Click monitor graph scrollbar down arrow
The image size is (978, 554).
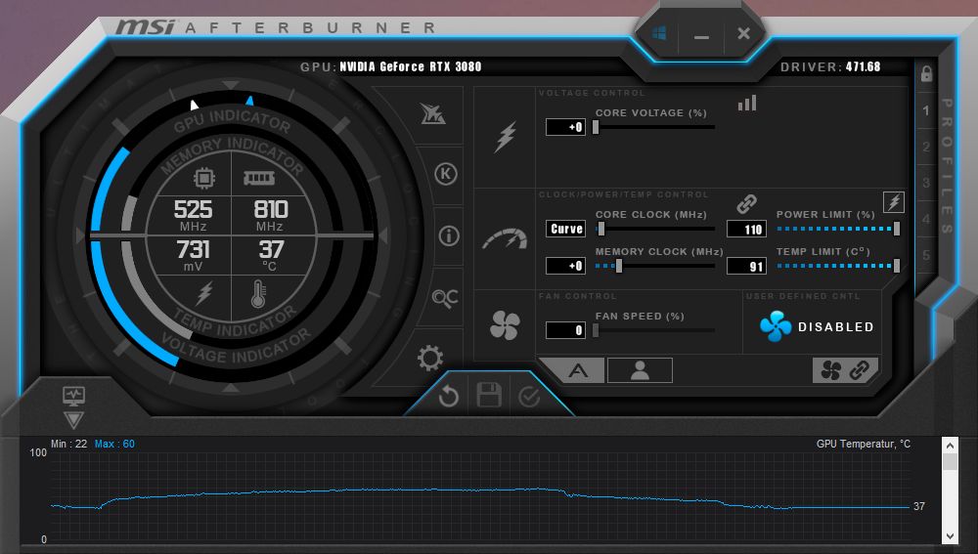click(950, 536)
